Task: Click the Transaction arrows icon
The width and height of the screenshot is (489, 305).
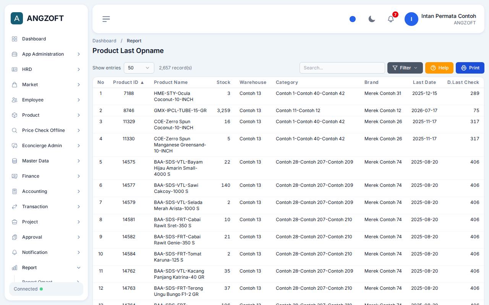Action: coord(15,207)
